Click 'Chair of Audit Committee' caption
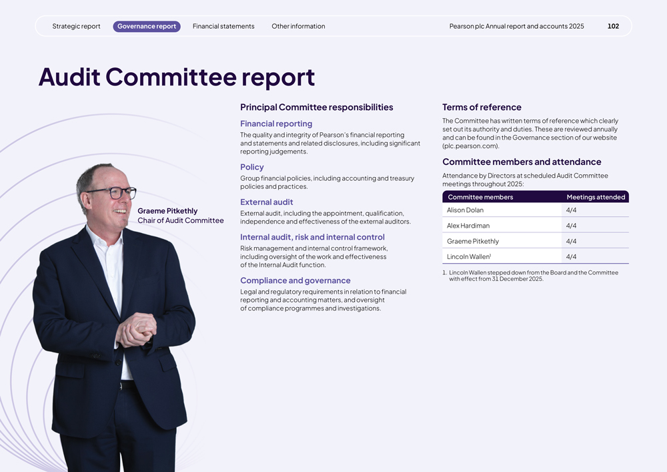This screenshot has height=472, width=667. tap(180, 220)
